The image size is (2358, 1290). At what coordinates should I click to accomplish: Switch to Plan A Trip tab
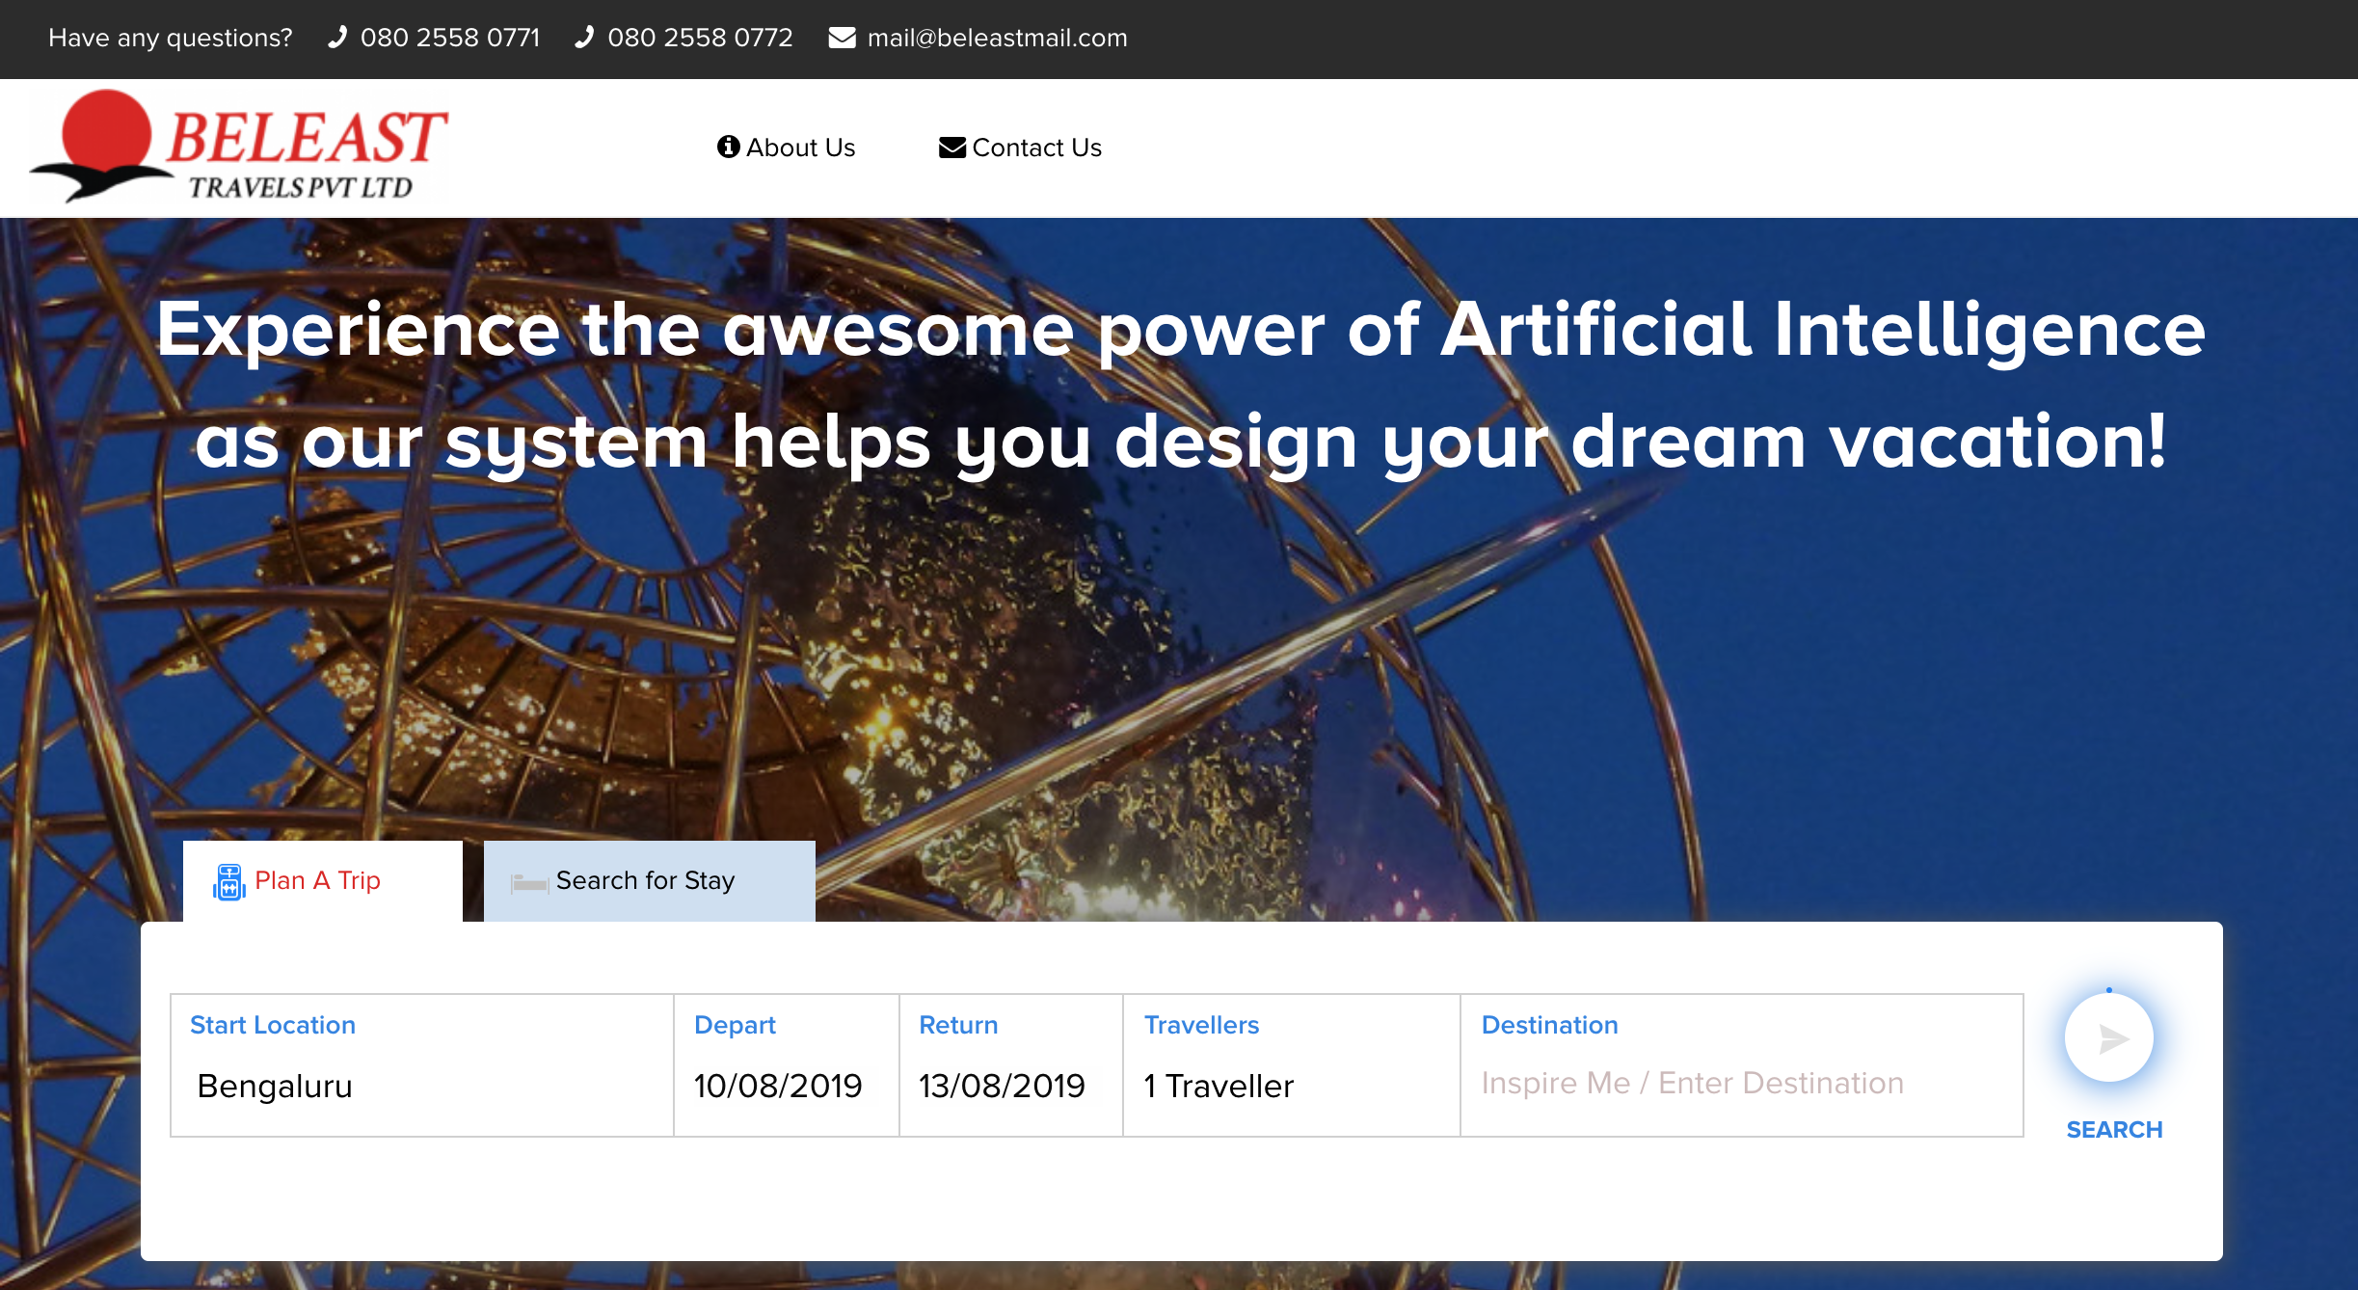[323, 881]
